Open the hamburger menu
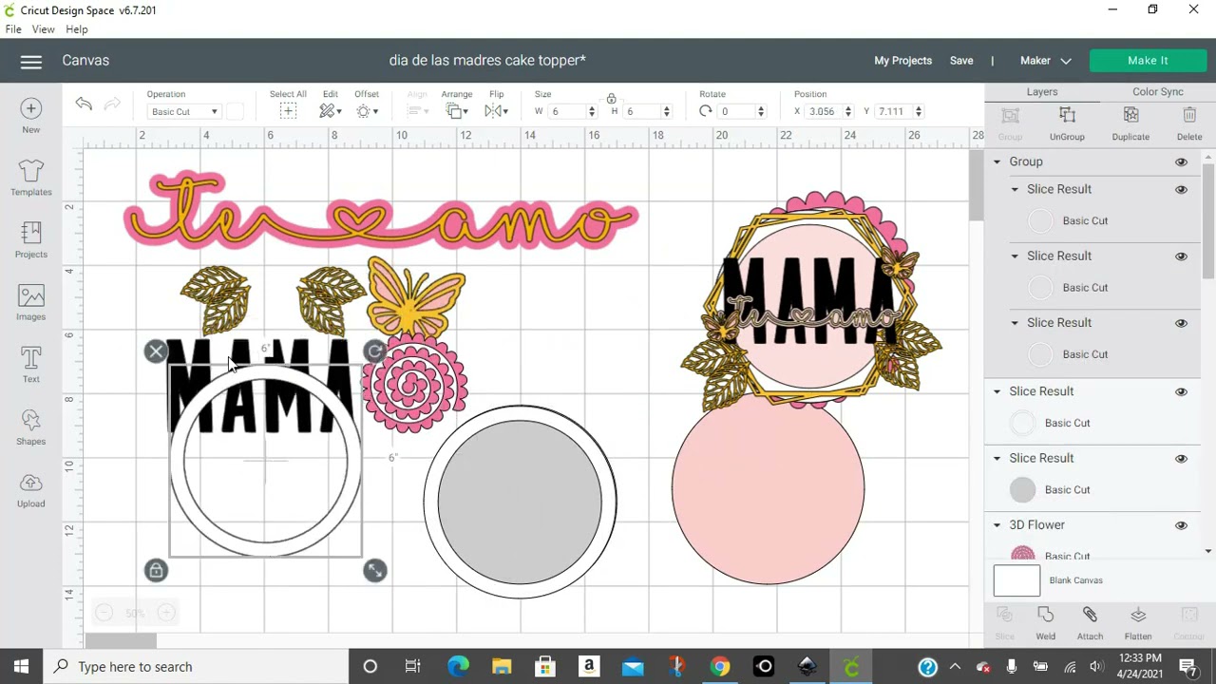 click(x=31, y=61)
